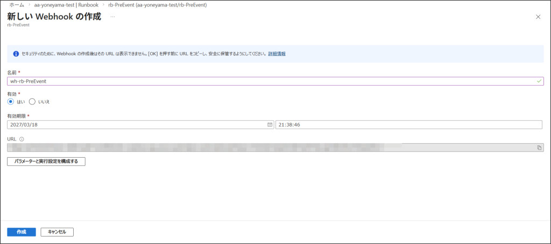Viewport: 551px width, 244px height.
Task: Open the 詳細情報 link
Action: click(x=277, y=54)
